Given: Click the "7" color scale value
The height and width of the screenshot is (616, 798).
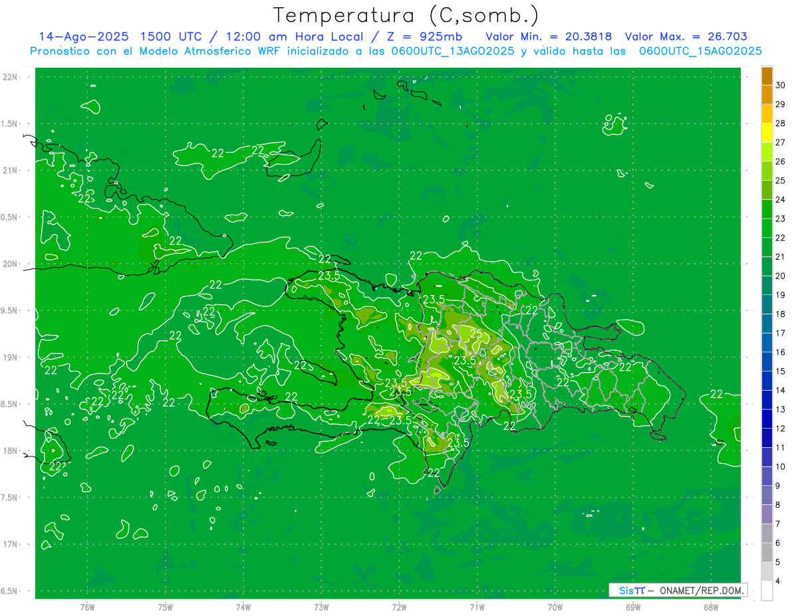Looking at the screenshot, I should click(x=779, y=524).
